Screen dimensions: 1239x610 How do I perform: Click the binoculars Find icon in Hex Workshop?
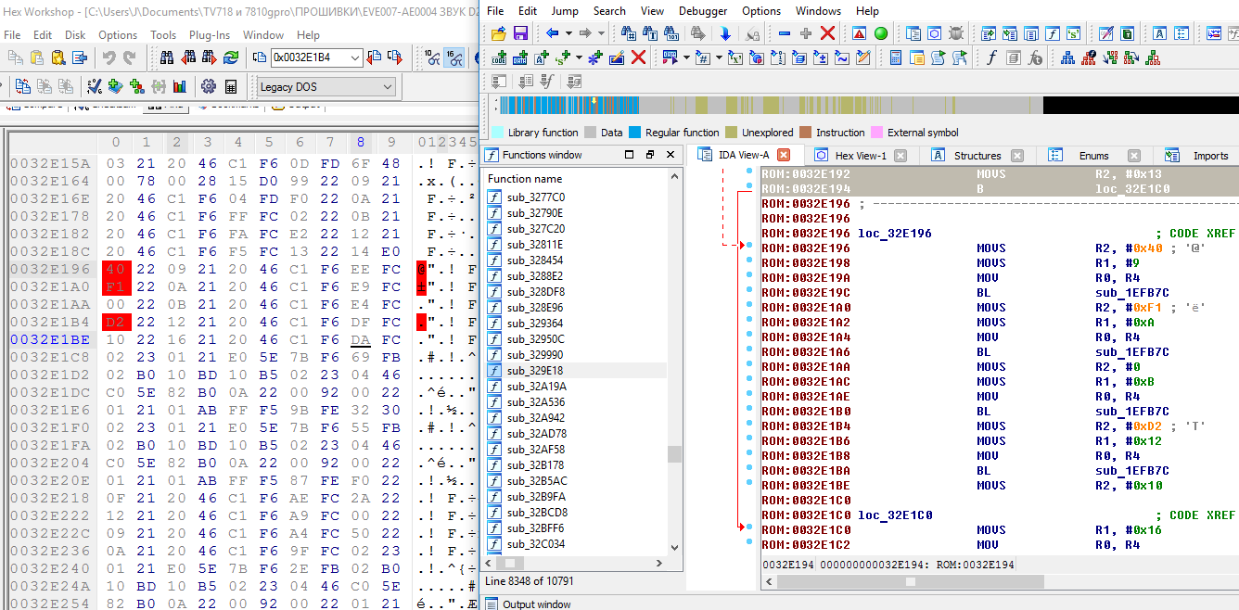pos(168,57)
